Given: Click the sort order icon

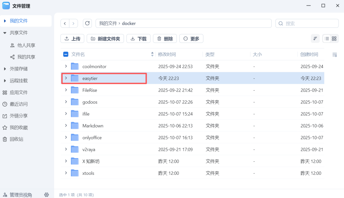Looking at the screenshot, I should tap(315, 38).
